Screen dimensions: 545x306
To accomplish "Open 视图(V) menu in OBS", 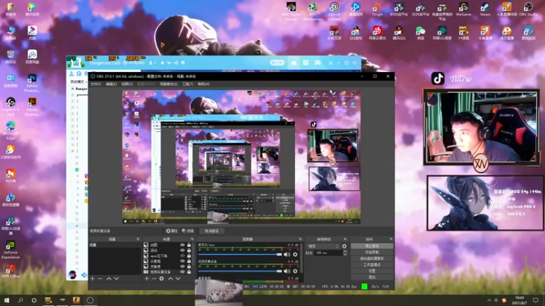I will [127, 84].
